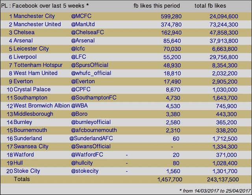This screenshot has height=195, width=252.
Task: Select the Swansea City team name
Action: click(x=31, y=146)
